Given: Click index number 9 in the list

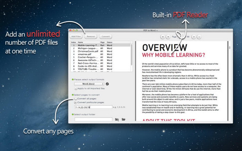Looking at the screenshot, I should tap(74, 69).
